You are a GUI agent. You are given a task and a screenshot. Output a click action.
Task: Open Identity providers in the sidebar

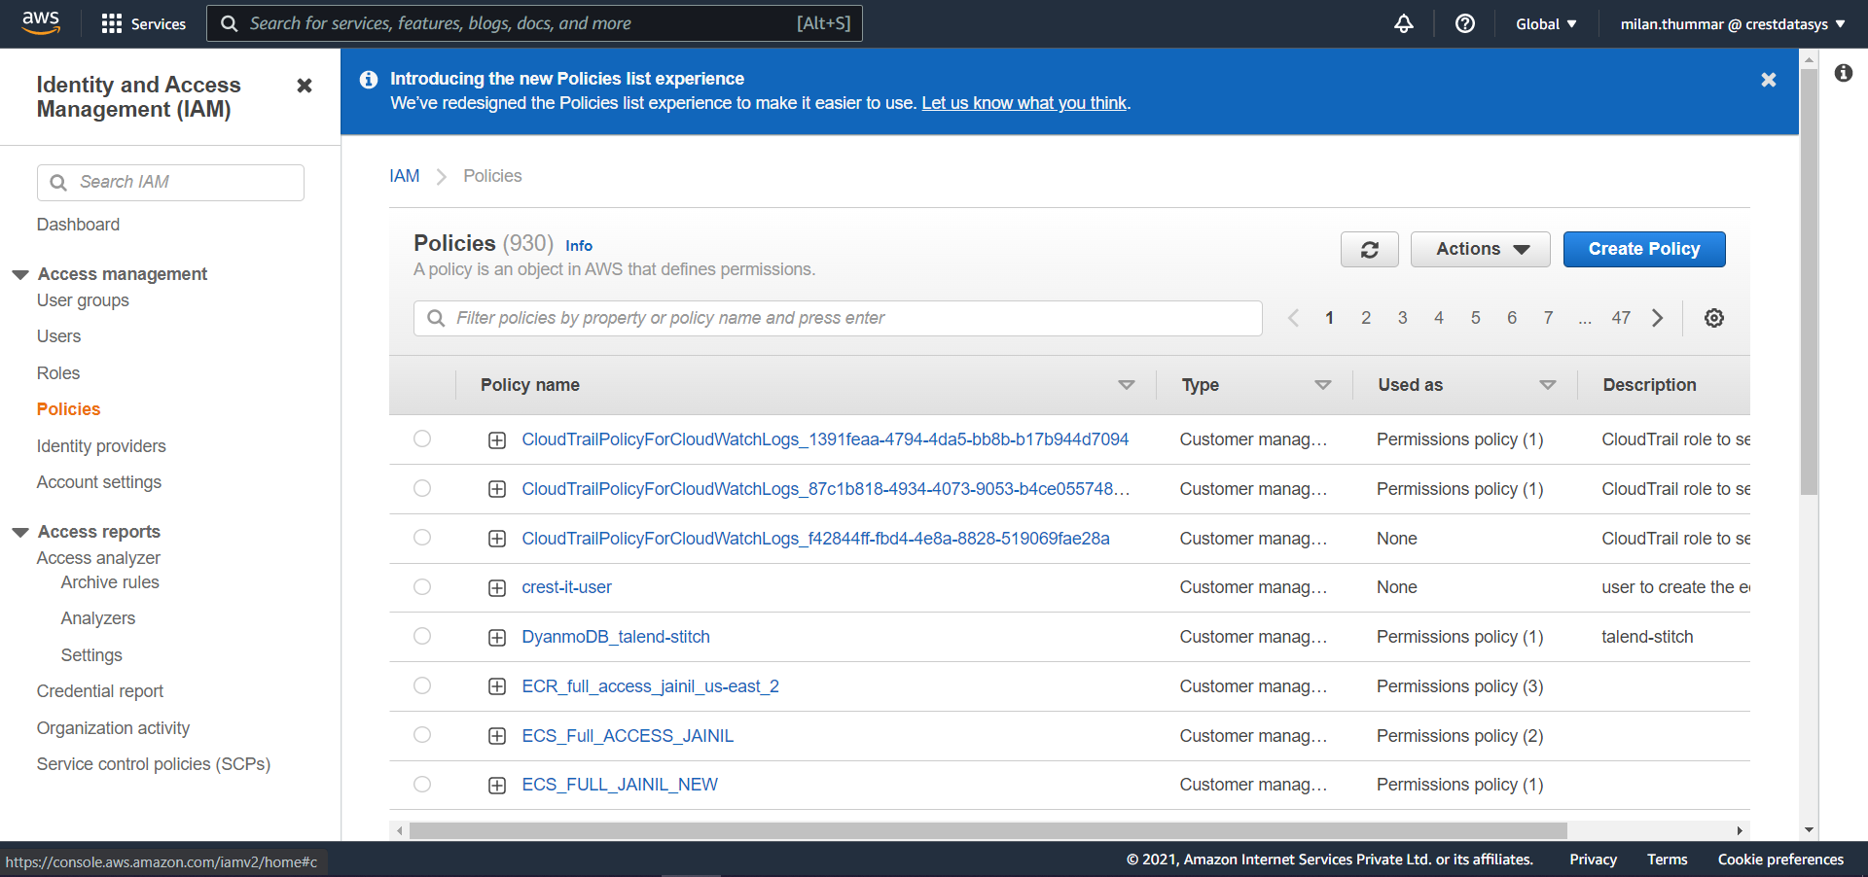[101, 446]
